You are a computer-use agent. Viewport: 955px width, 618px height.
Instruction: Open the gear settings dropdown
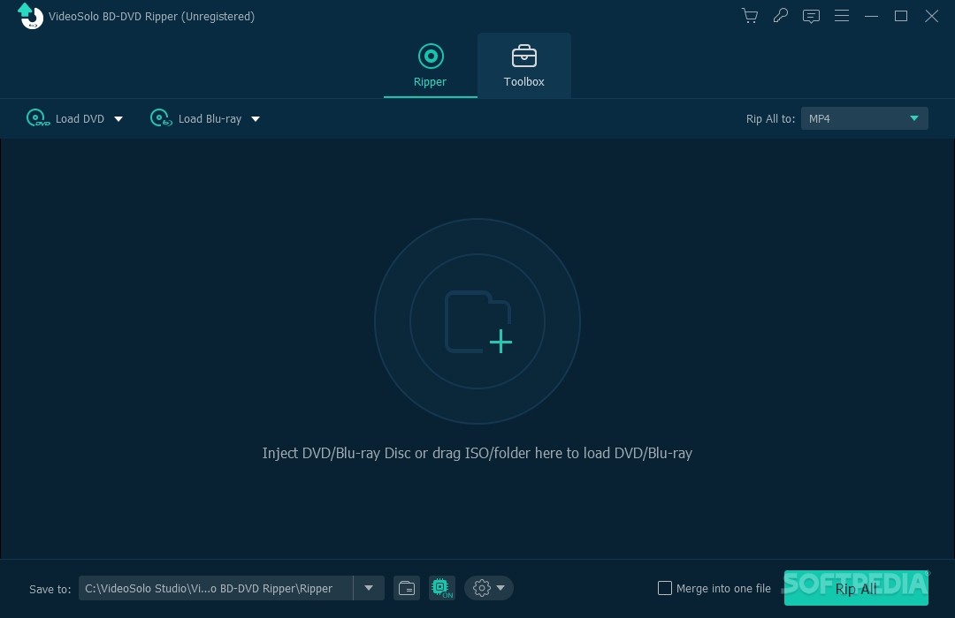[x=488, y=588]
